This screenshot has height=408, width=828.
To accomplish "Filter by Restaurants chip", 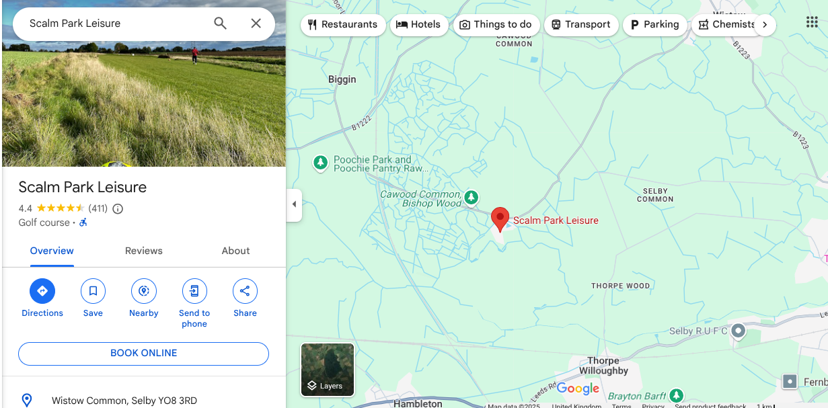I will (x=343, y=25).
